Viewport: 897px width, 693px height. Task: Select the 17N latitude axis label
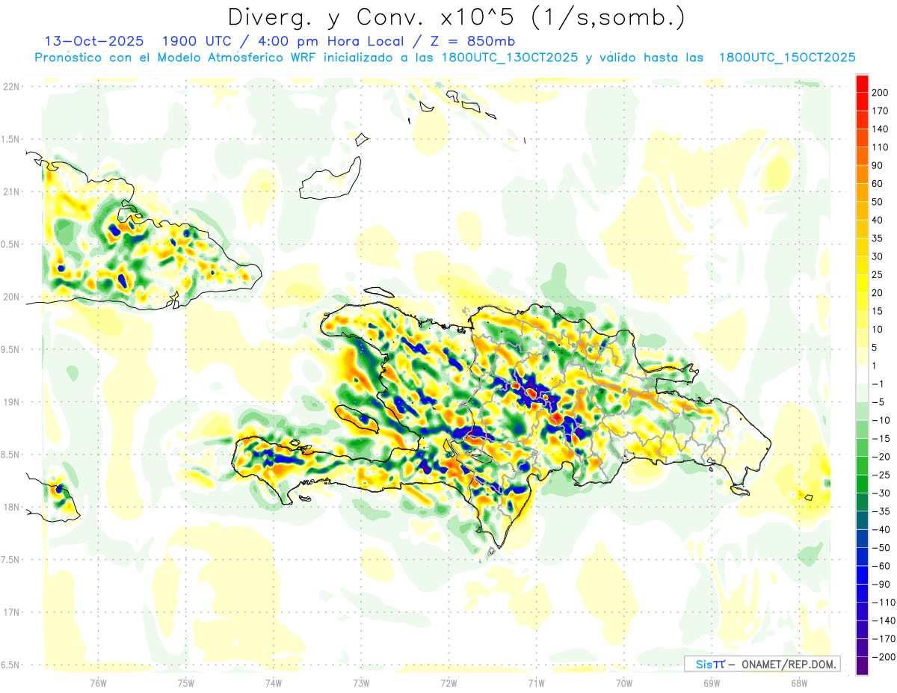click(11, 612)
